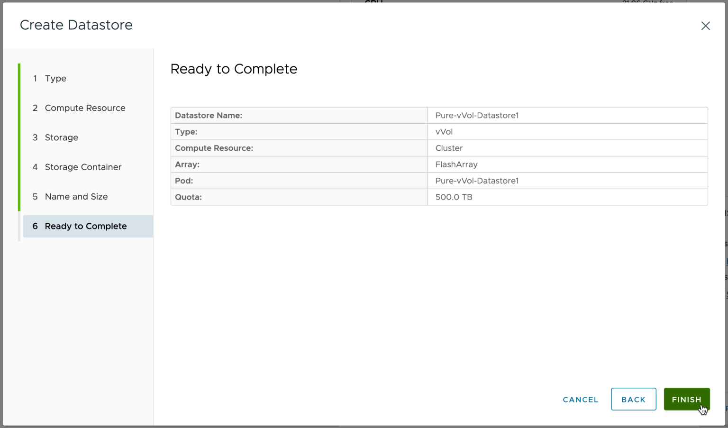Cancel the datastore creation
The image size is (728, 428).
pos(580,400)
